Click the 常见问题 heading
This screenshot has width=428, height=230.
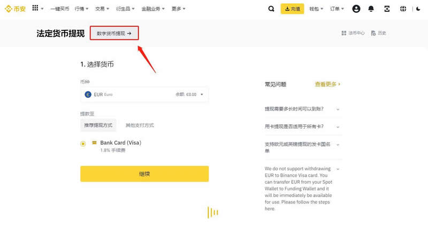[x=276, y=84]
